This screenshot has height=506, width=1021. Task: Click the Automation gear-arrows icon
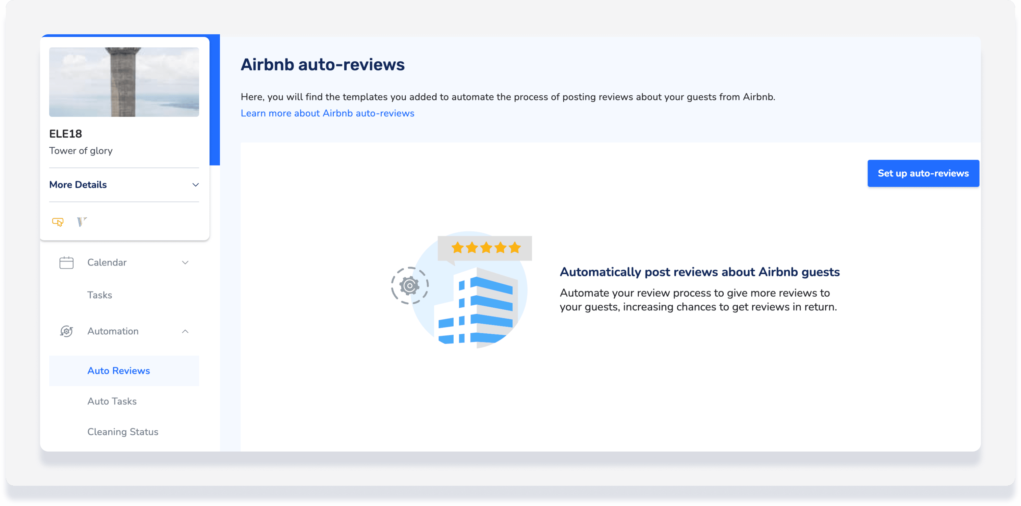point(66,331)
